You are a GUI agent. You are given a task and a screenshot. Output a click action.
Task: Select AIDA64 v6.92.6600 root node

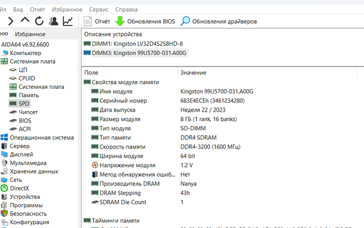point(25,44)
